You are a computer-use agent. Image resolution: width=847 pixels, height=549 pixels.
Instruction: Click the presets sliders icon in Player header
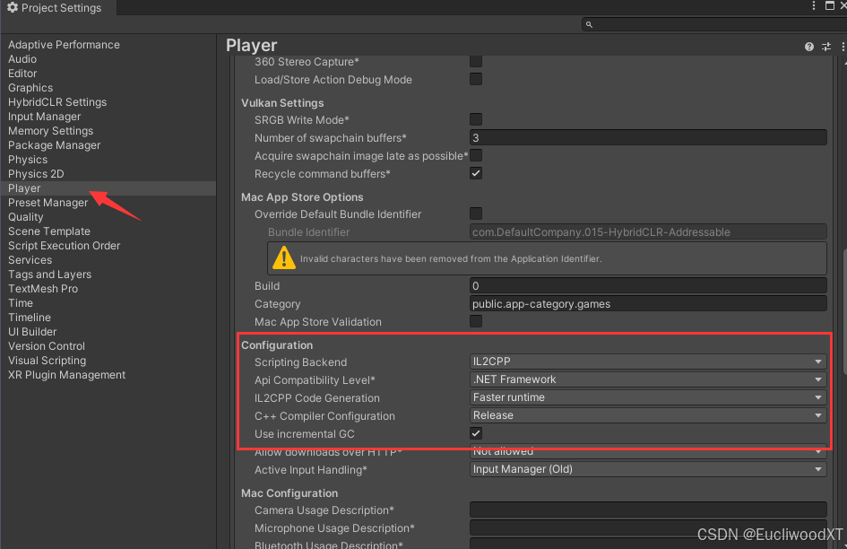tap(825, 46)
